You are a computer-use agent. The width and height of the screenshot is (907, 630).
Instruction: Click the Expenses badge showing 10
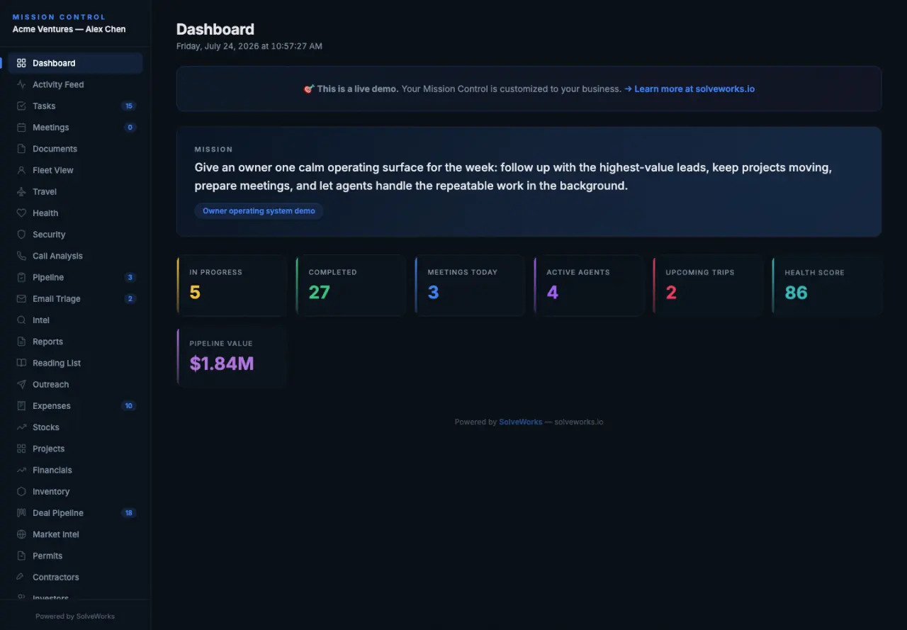click(128, 406)
